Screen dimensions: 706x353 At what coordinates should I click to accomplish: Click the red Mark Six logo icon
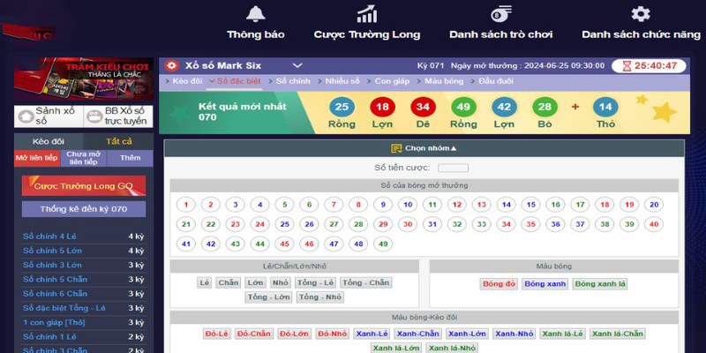(170, 66)
